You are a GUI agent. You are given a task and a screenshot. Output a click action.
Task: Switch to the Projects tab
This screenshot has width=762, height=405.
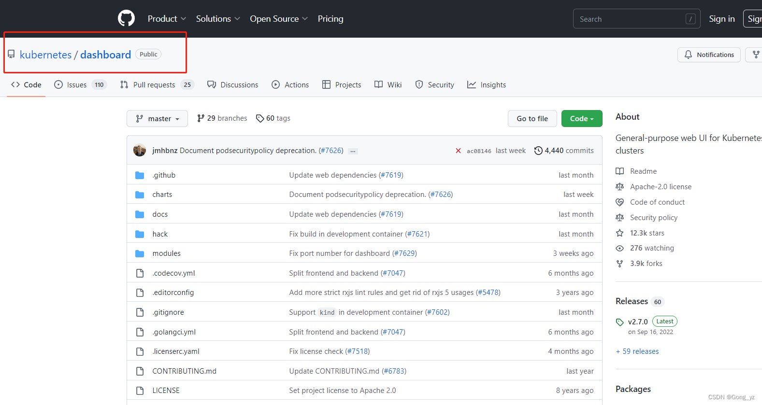(x=342, y=85)
